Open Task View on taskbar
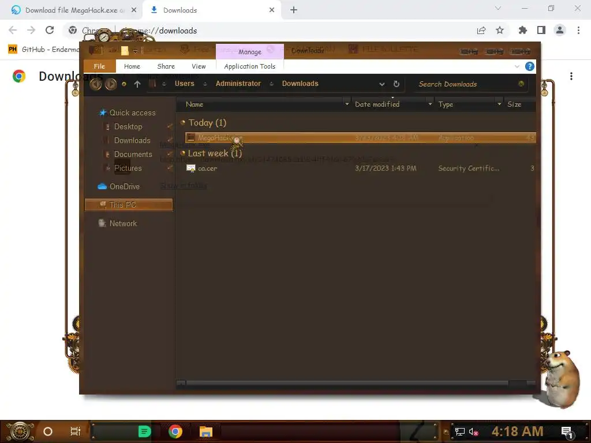 (x=75, y=431)
